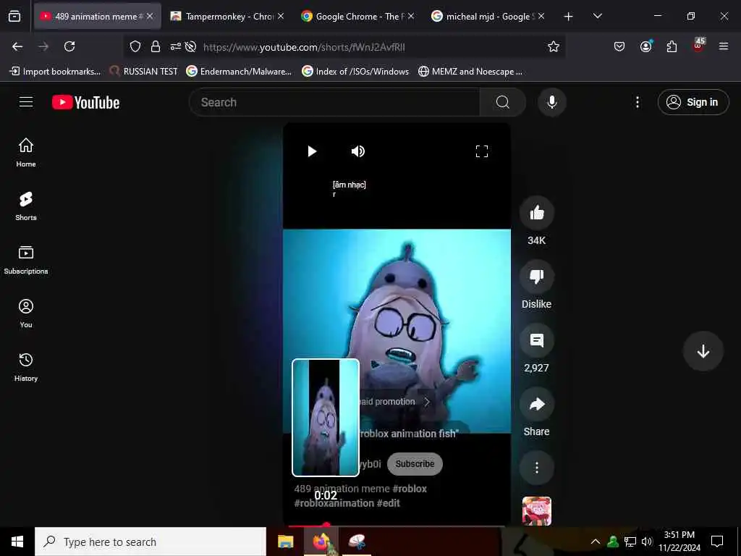Image resolution: width=741 pixels, height=556 pixels.
Task: Go to next Short with down arrow
Action: (703, 351)
